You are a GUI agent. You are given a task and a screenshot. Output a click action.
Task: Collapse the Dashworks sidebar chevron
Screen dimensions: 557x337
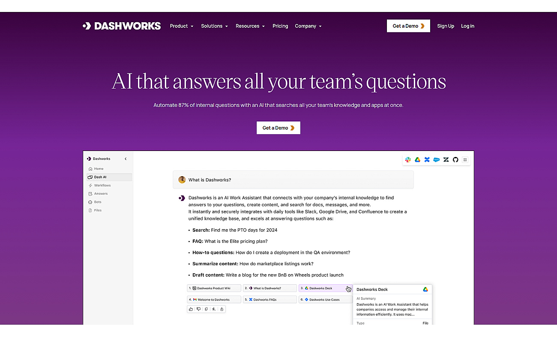126,159
